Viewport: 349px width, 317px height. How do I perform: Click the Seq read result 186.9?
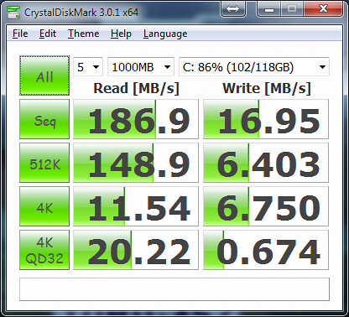(x=136, y=119)
